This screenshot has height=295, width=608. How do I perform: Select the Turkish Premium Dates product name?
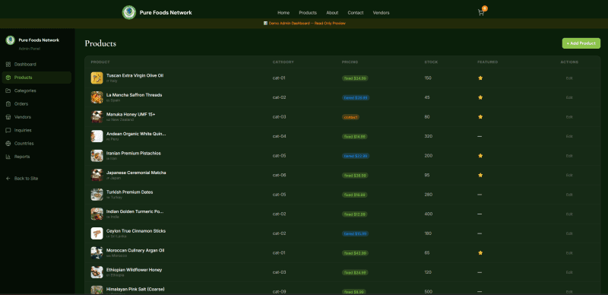click(129, 192)
